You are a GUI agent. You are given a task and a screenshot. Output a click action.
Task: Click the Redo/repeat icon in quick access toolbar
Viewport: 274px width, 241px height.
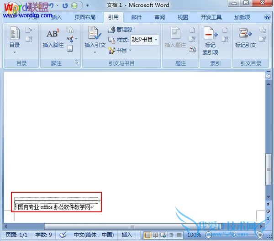coord(65,6)
